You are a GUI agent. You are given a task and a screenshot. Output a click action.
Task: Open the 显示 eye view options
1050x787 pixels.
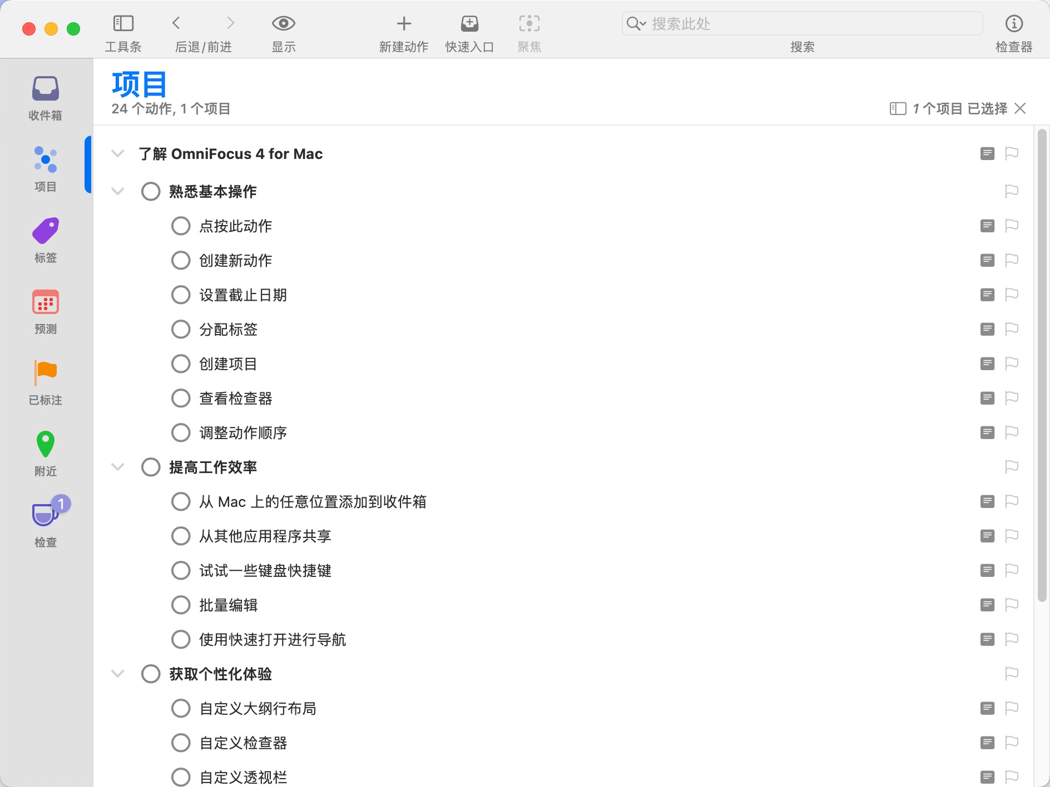(x=284, y=23)
